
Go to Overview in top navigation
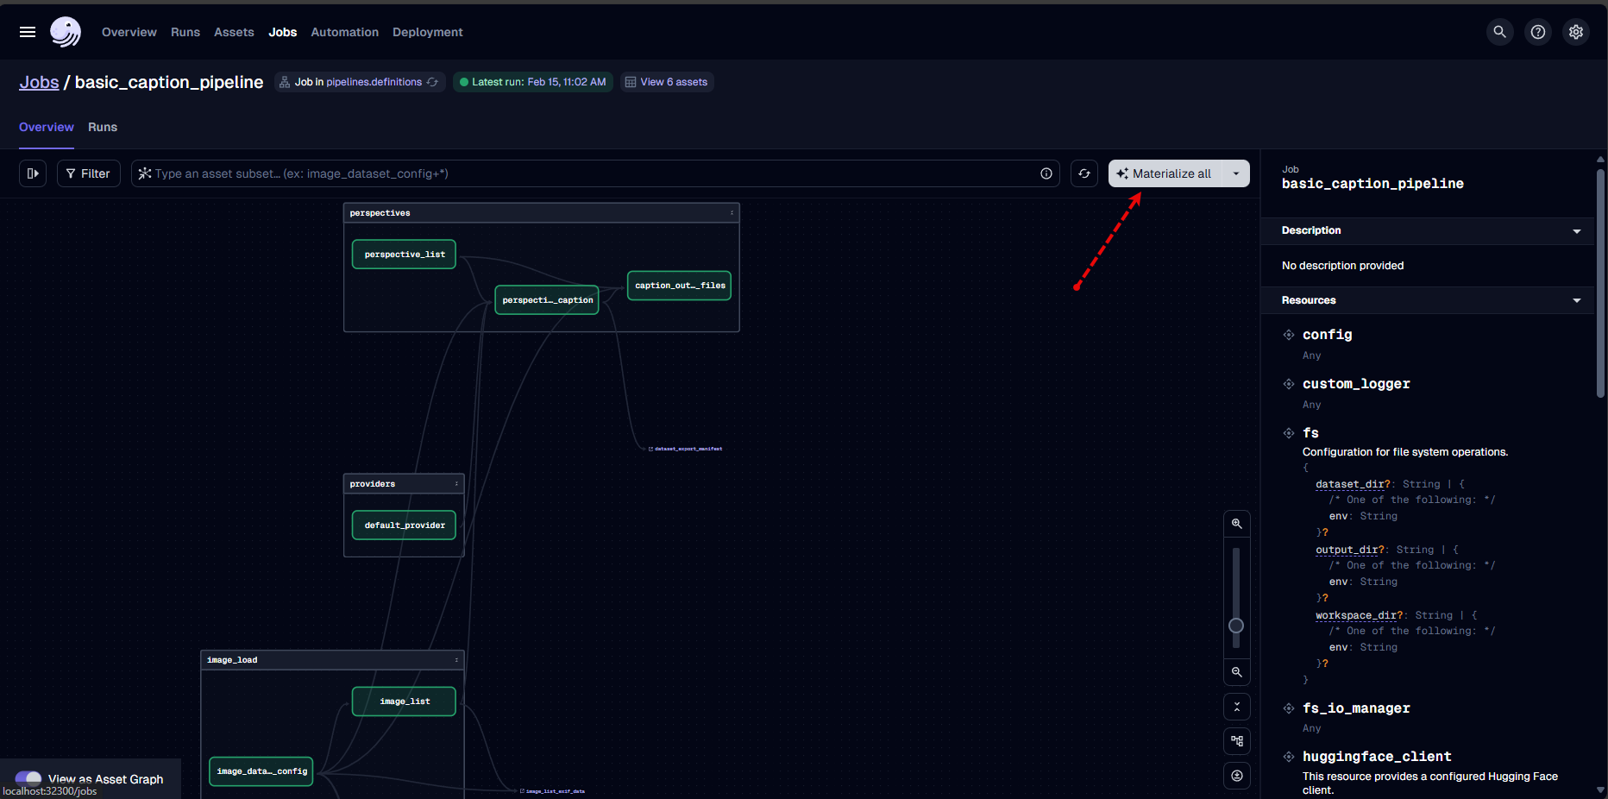point(129,32)
